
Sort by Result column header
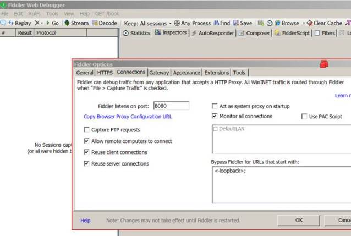pyautogui.click(x=25, y=33)
